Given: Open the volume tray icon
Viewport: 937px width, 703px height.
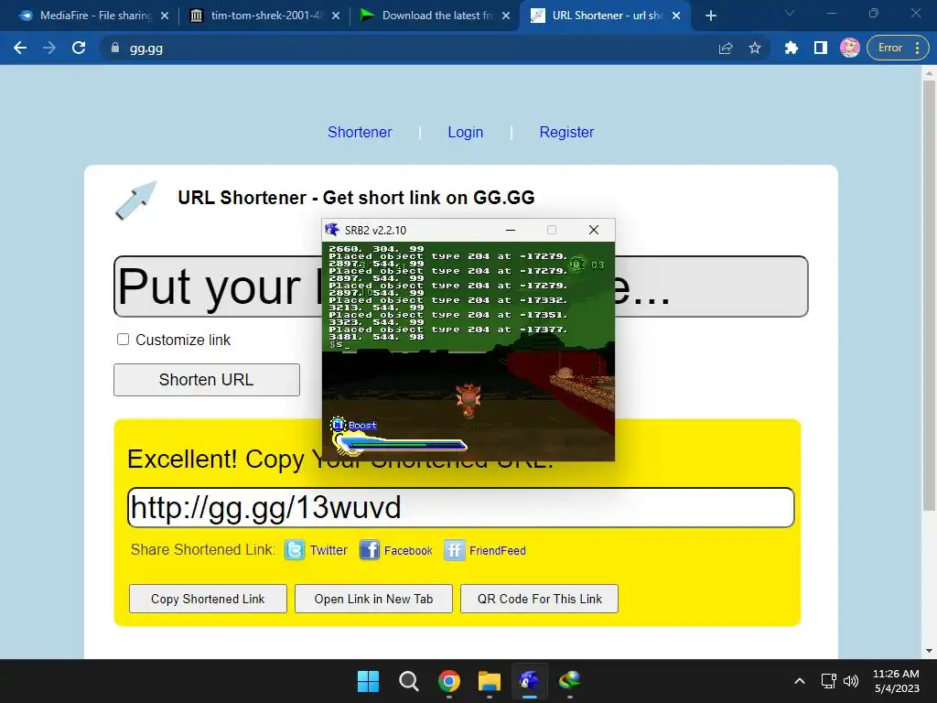Looking at the screenshot, I should pyautogui.click(x=850, y=681).
